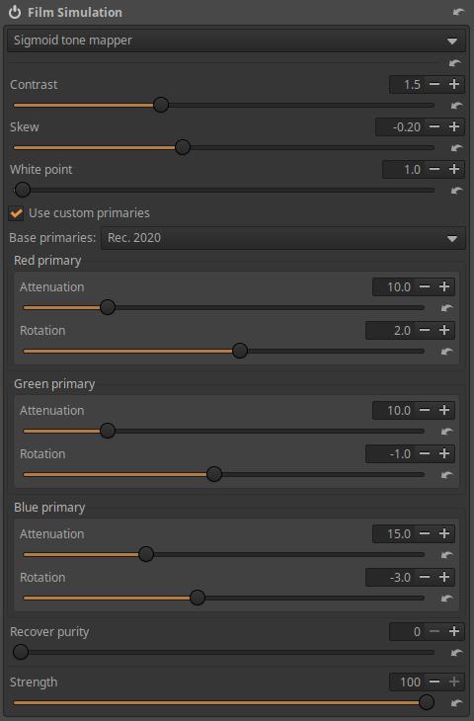The image size is (474, 721).
Task: Reset the Red primary Attenuation slider
Action: pyautogui.click(x=446, y=308)
